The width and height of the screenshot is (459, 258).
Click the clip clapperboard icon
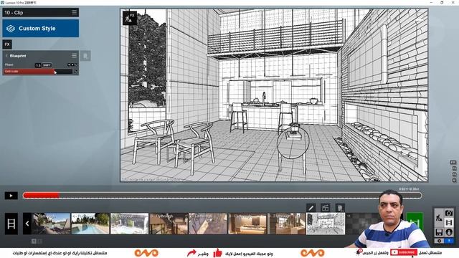tap(325, 208)
